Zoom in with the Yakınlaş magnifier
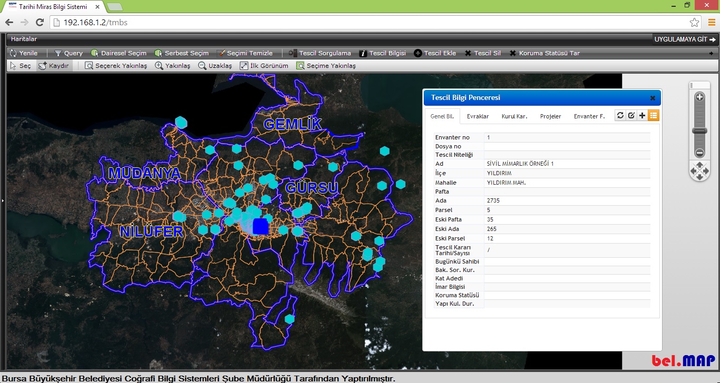This screenshot has width=720, height=383. [172, 66]
